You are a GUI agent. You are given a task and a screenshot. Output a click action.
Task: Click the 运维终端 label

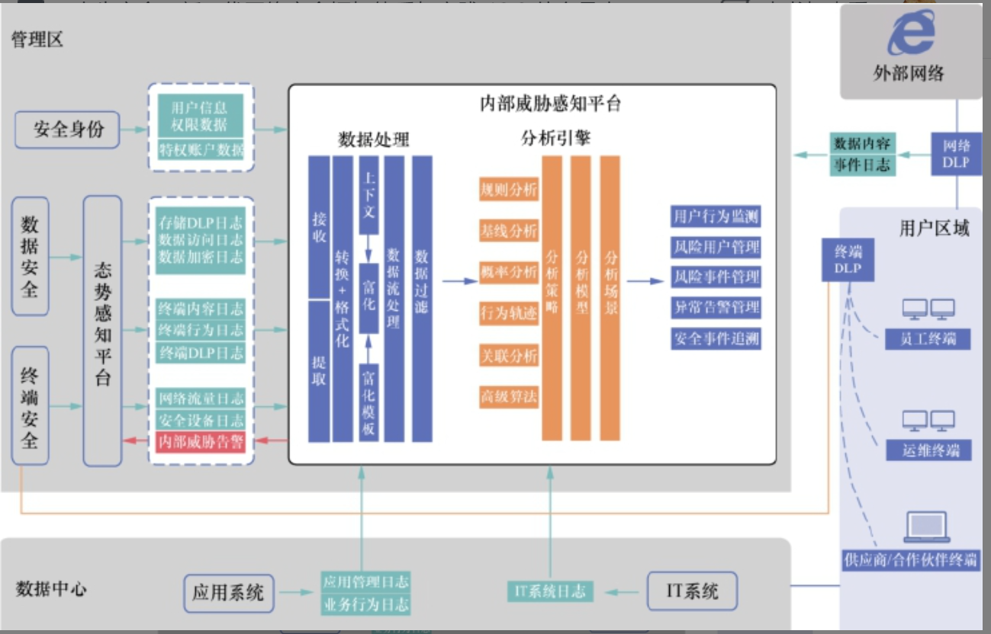click(x=928, y=450)
